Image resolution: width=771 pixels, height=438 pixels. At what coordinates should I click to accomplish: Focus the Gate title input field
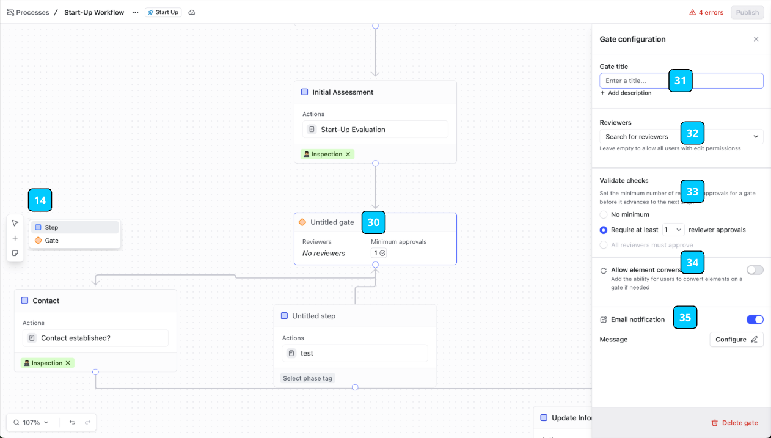tap(681, 81)
